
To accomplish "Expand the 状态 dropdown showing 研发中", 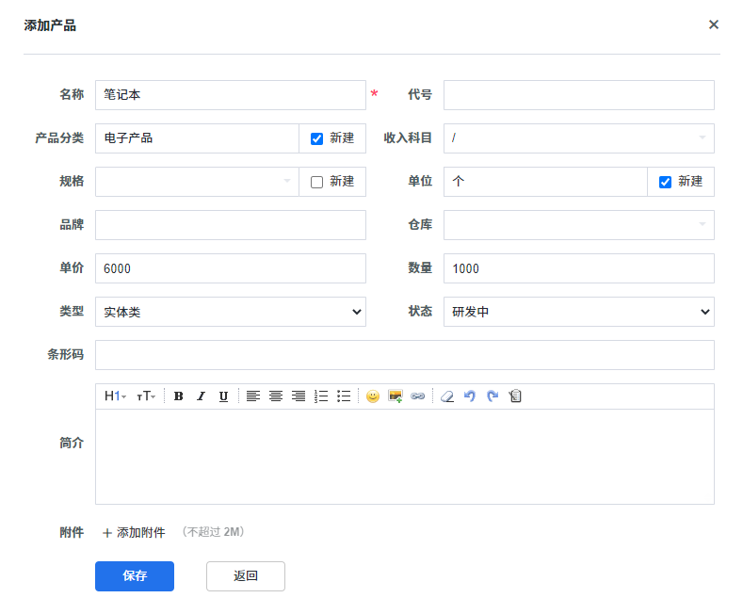I will 578,312.
